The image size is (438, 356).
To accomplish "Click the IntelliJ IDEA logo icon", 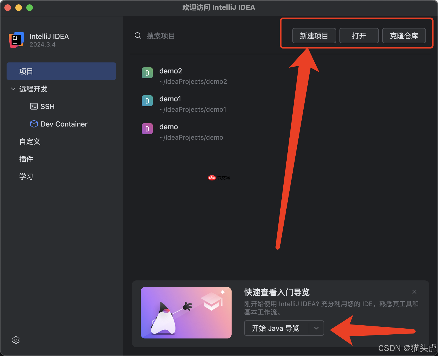I will coord(16,40).
